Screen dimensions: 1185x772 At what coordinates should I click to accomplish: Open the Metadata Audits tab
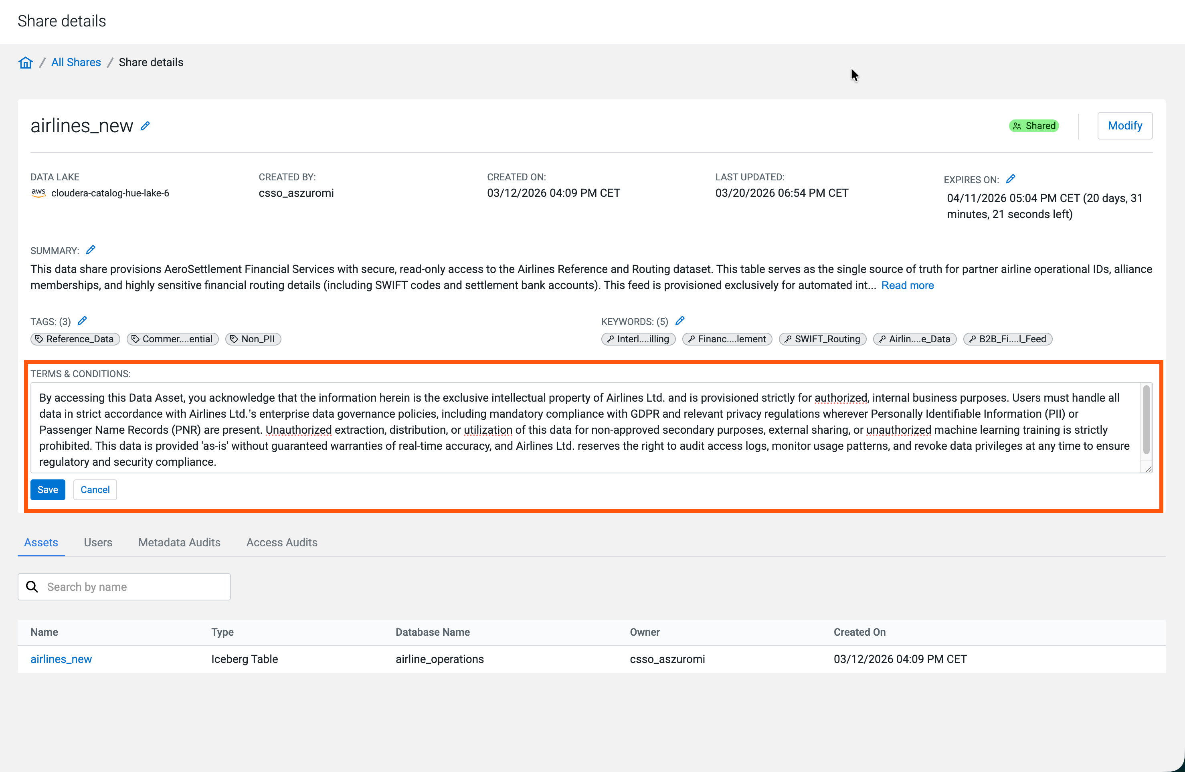pos(179,542)
